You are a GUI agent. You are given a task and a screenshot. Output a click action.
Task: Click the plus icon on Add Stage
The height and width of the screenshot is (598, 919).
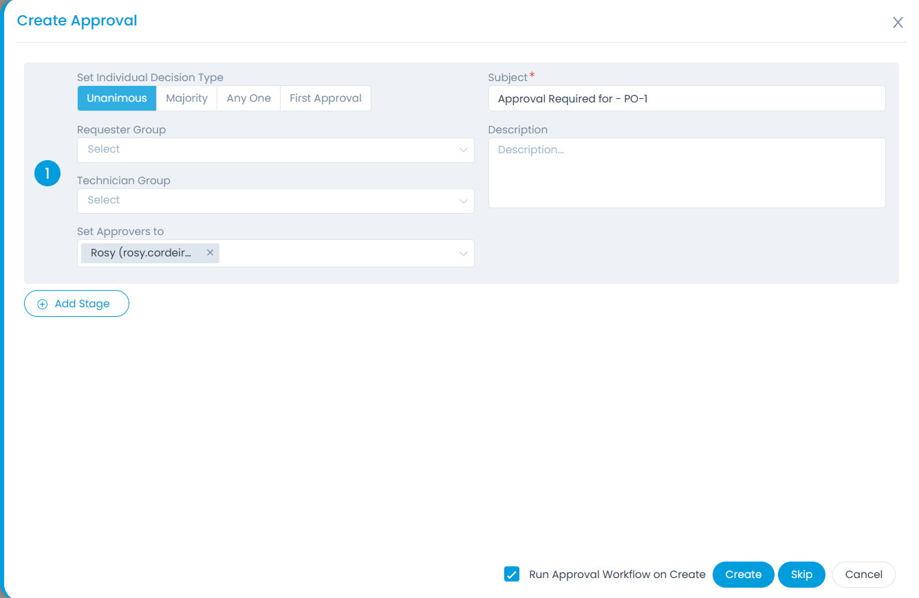tap(42, 303)
